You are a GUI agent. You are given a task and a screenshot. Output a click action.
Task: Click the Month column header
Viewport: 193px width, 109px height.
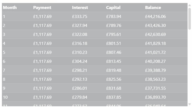point(10,8)
